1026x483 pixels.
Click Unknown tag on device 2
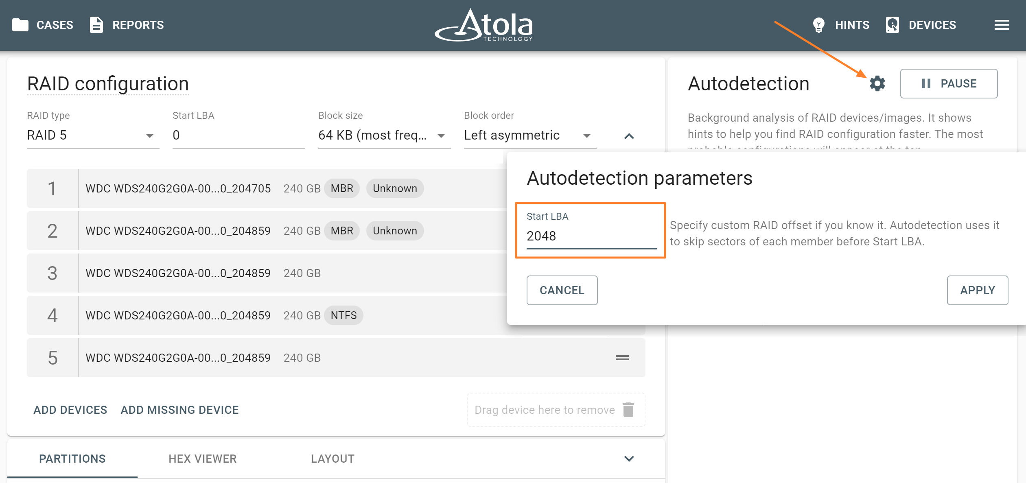(x=395, y=231)
